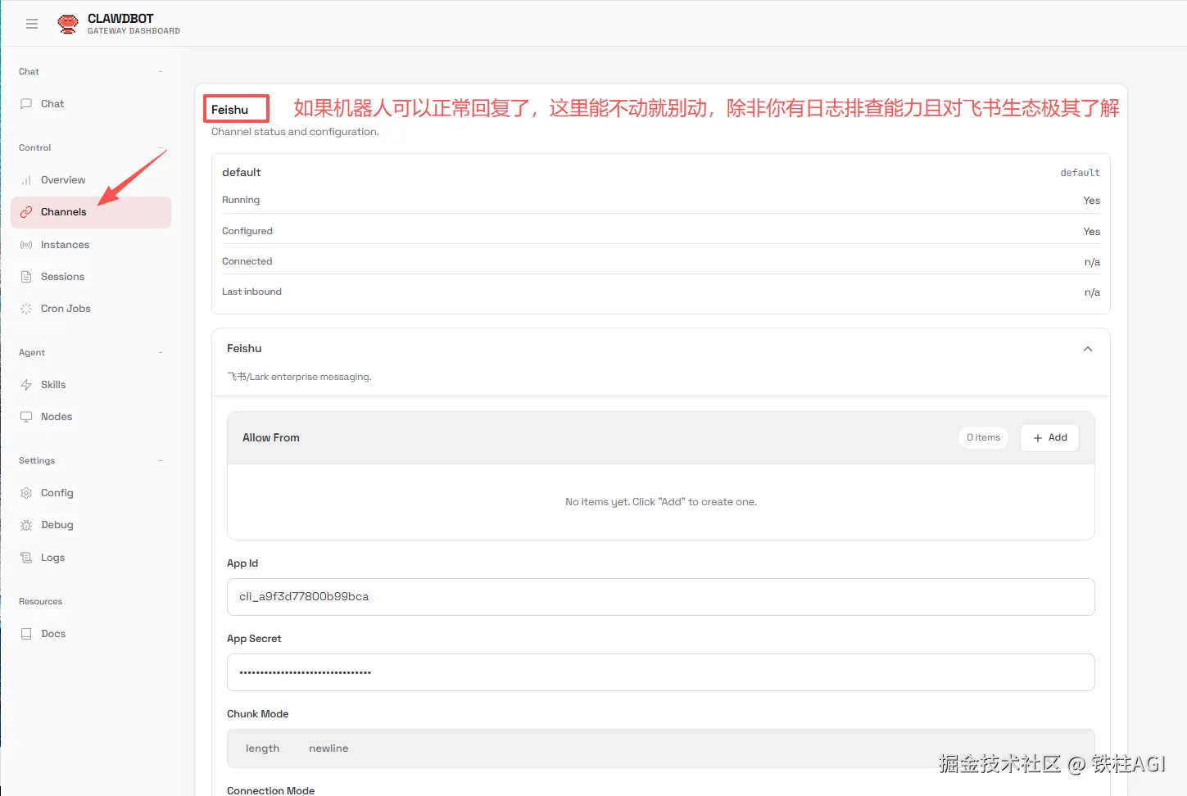Open the Debug page
Image resolution: width=1187 pixels, height=796 pixels.
point(91,525)
